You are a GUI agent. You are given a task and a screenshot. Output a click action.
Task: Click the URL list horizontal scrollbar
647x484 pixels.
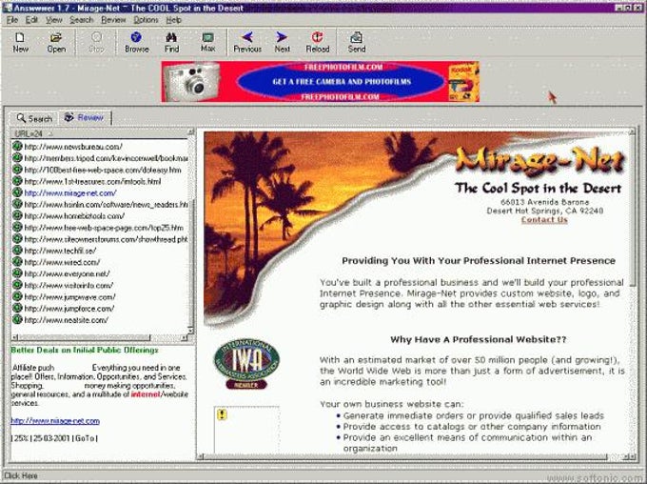(100, 337)
